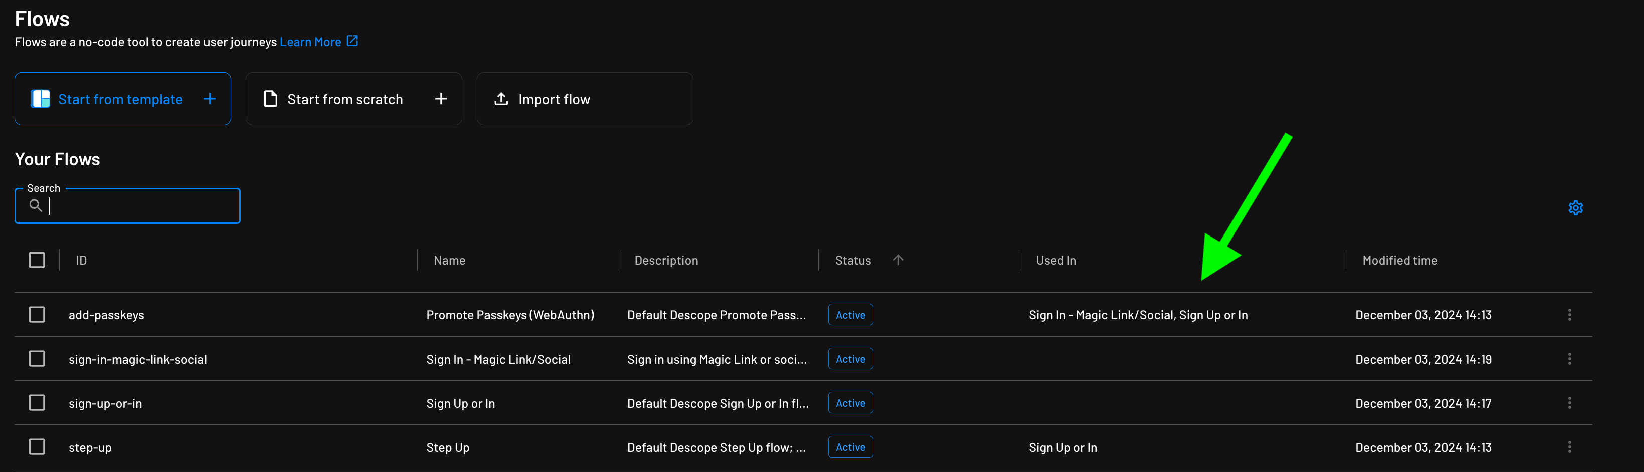
Task: Click the kebab menu for the step-up flow
Action: click(x=1570, y=446)
